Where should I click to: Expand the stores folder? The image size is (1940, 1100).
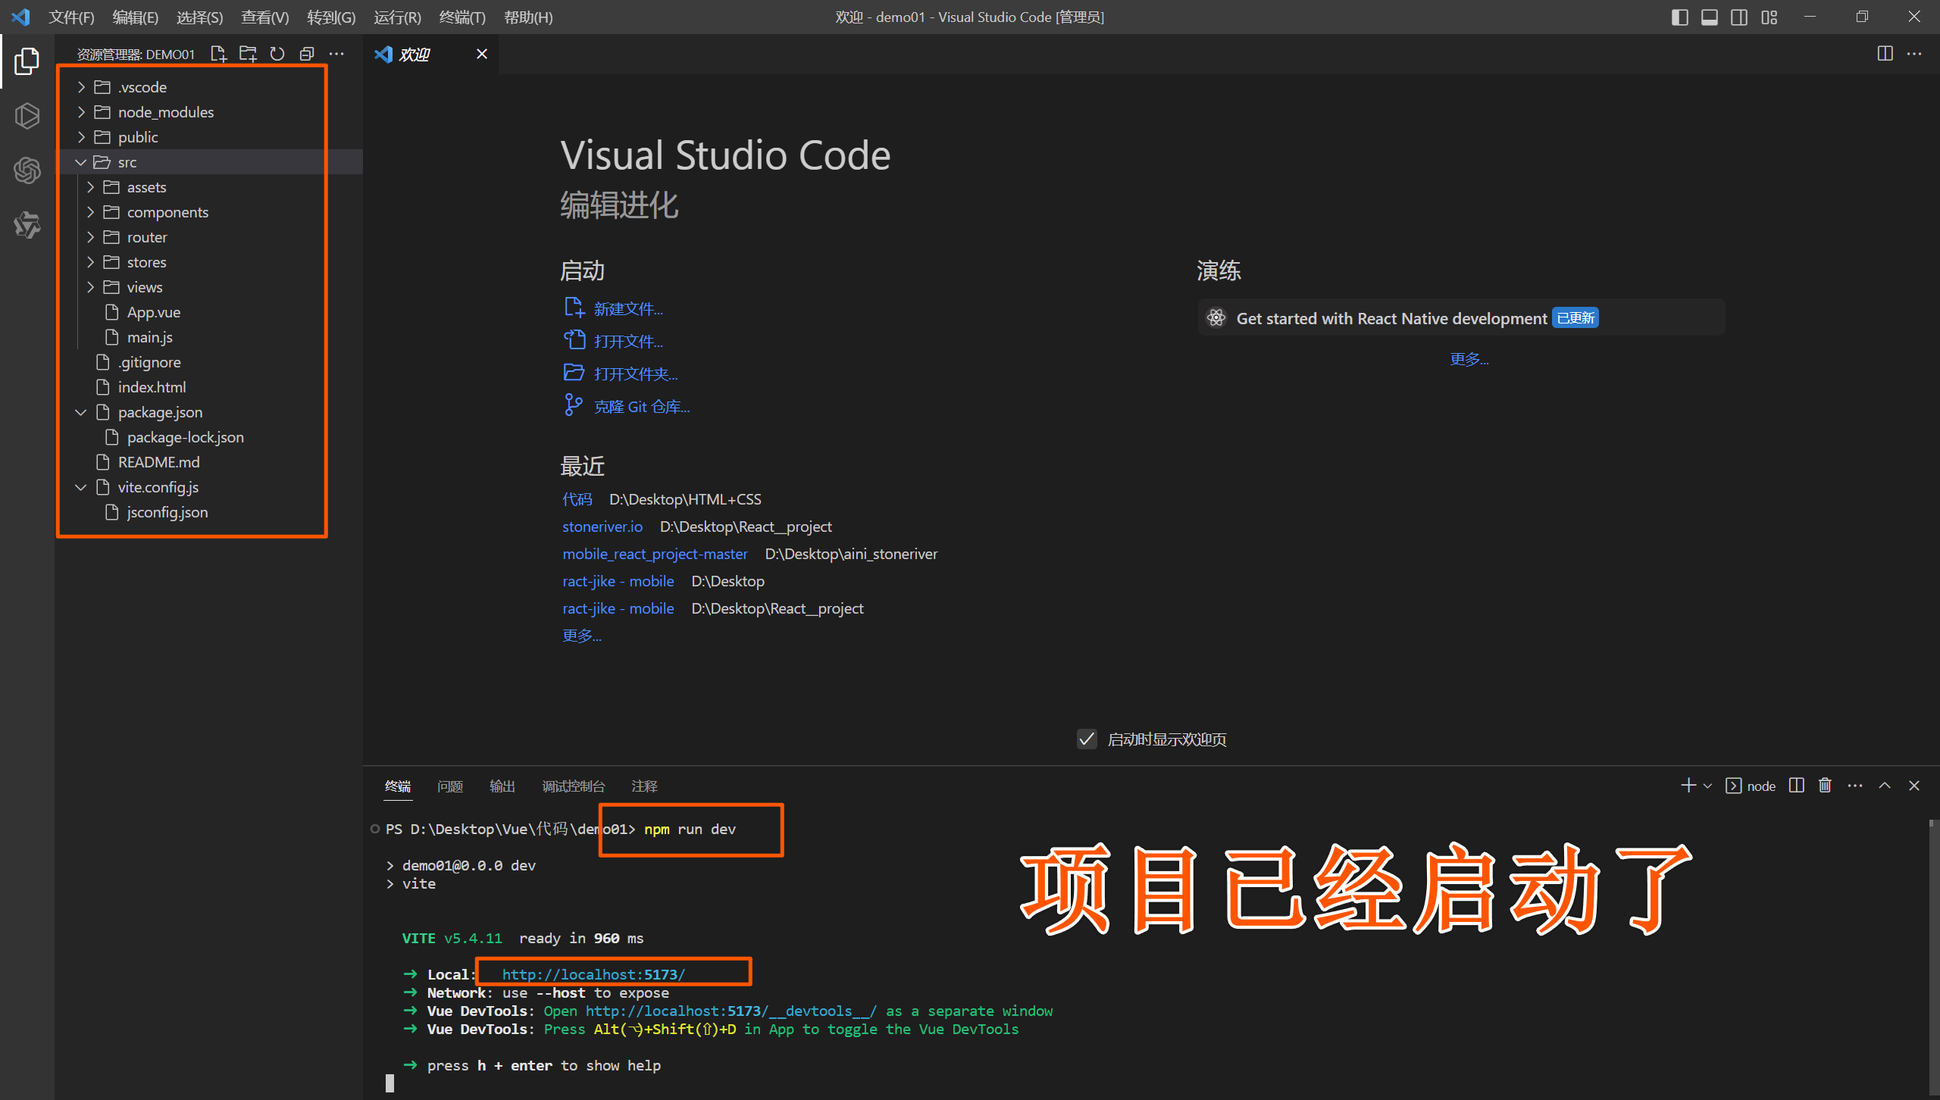point(90,262)
